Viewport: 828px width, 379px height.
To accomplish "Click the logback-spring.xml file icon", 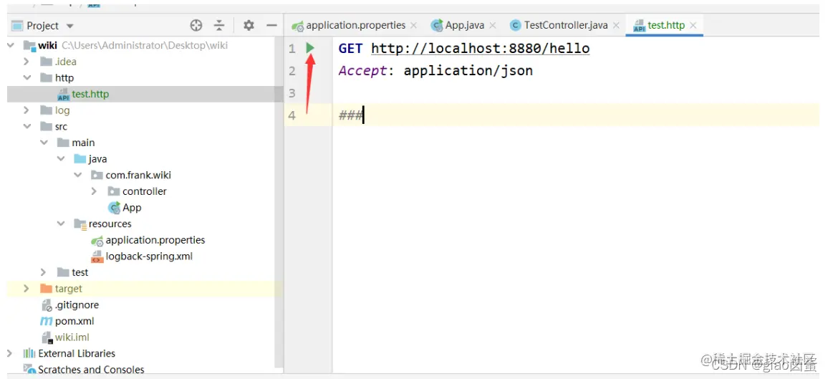I will coord(97,257).
